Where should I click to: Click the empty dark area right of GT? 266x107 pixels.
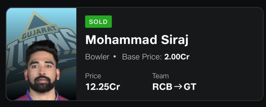[x=229, y=87]
